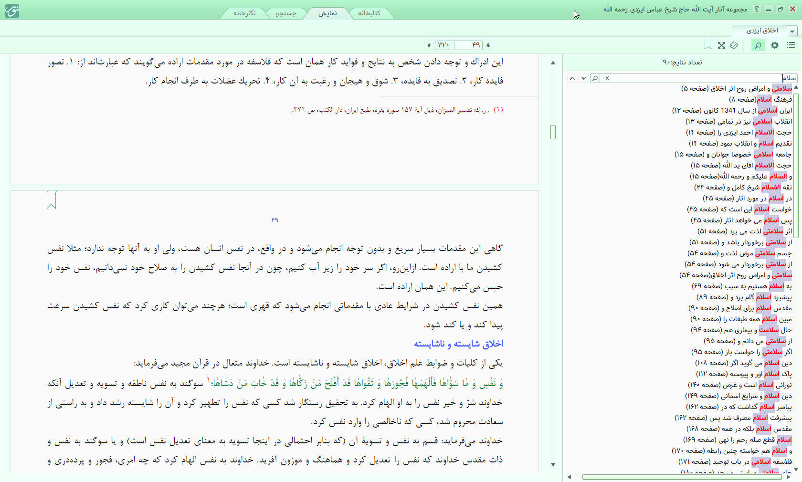Viewport: 802px width, 482px height.
Task: Go to the next page with down arrow
Action: (488, 45)
